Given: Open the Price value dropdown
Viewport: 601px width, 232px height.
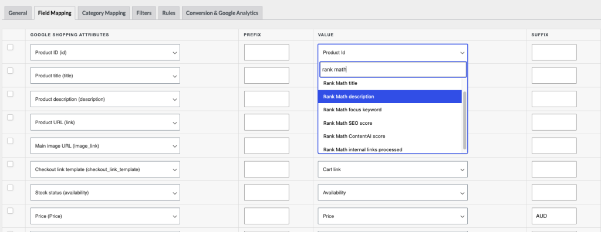Looking at the screenshot, I should pyautogui.click(x=393, y=216).
